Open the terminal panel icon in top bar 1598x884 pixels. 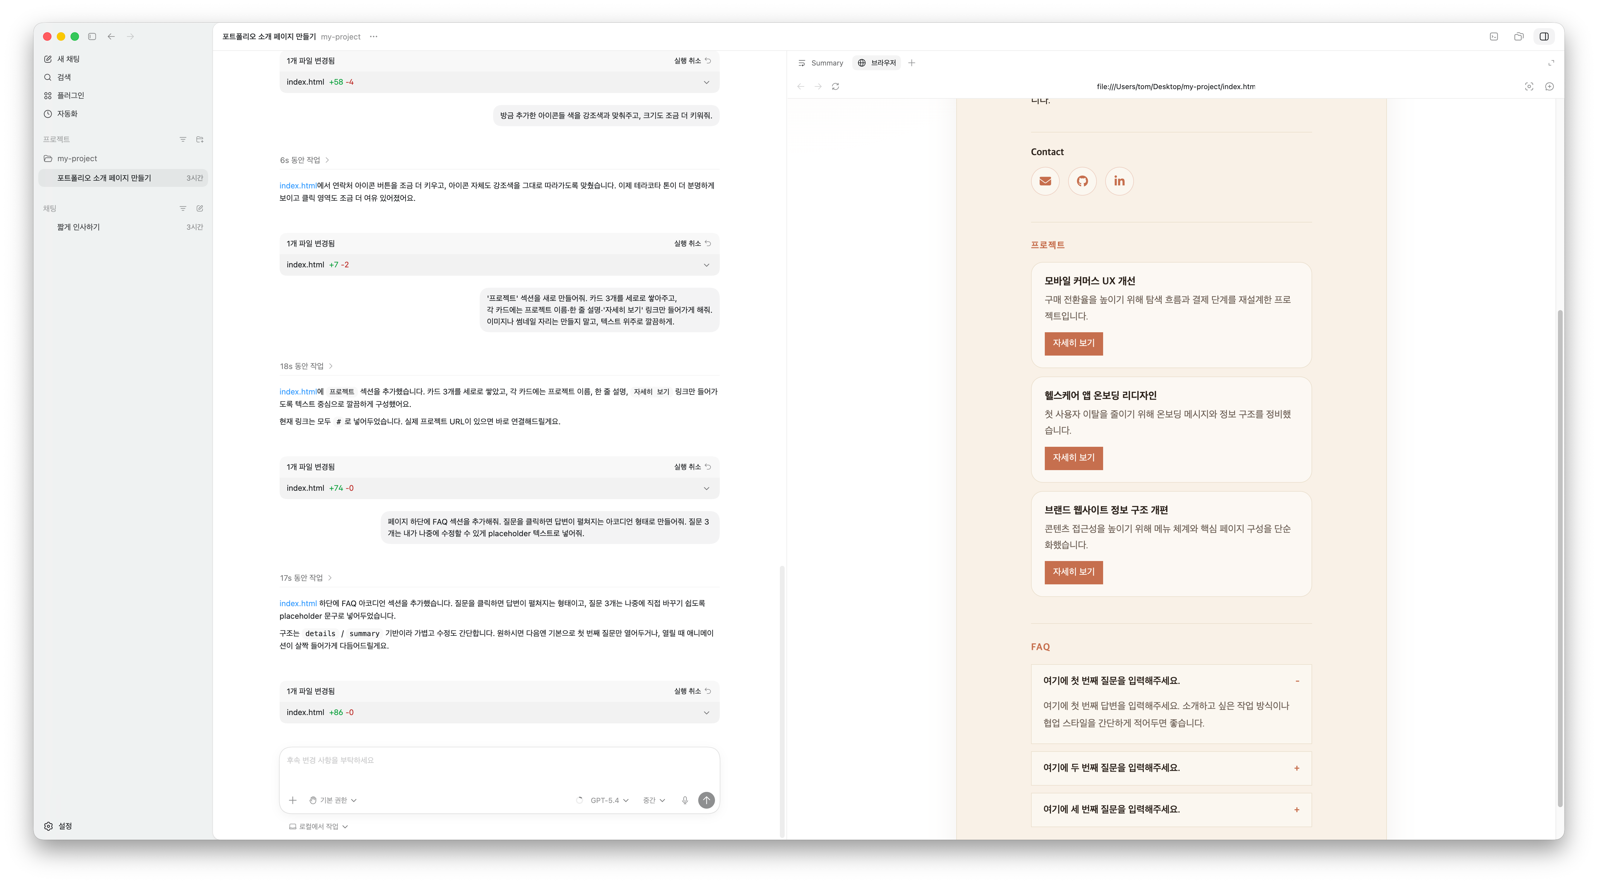click(x=1494, y=36)
